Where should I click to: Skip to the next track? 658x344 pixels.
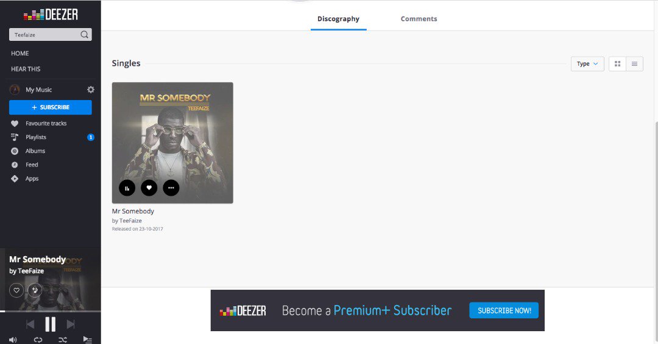click(71, 324)
